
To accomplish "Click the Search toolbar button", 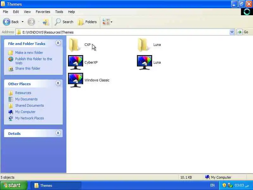I will click(x=64, y=22).
